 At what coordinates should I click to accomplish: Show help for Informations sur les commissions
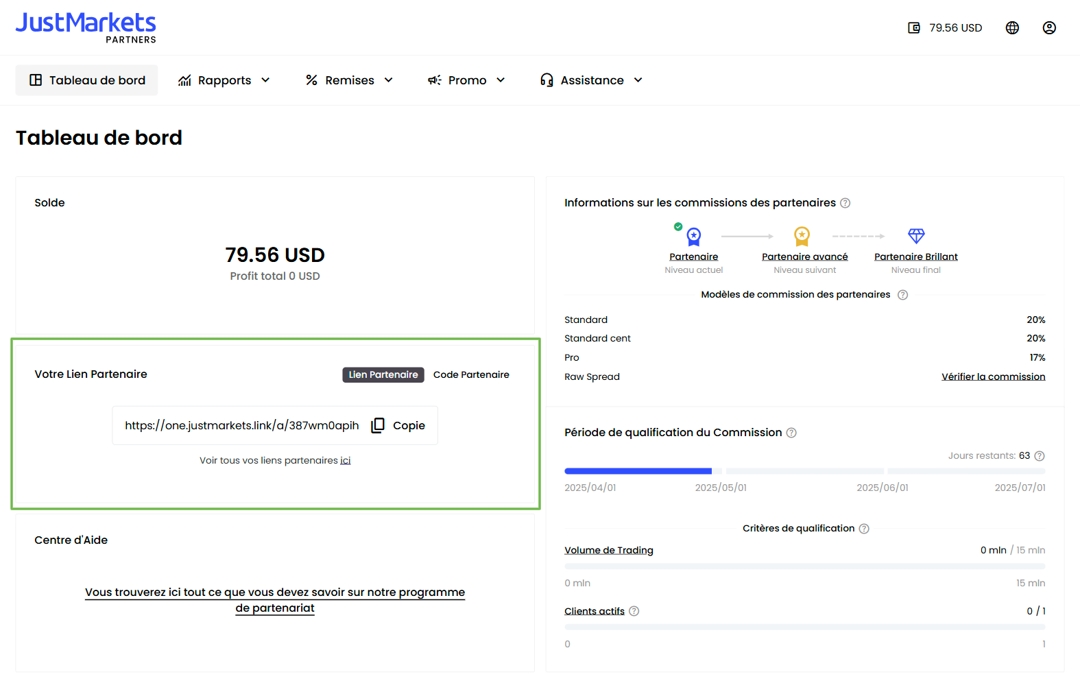[x=845, y=203]
